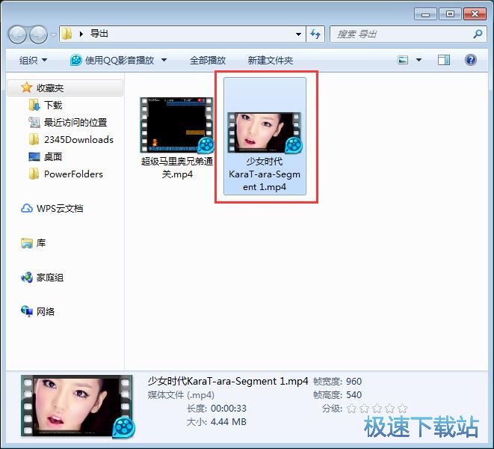This screenshot has width=494, height=449.
Task: Open the more view options dropdown arrow
Action: click(419, 60)
